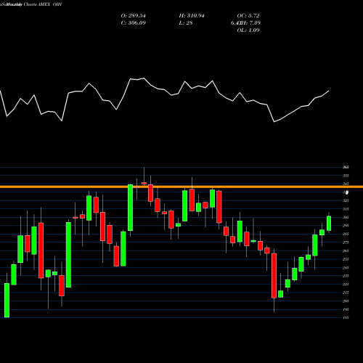Click the close price value C: 306.09

point(134,23)
